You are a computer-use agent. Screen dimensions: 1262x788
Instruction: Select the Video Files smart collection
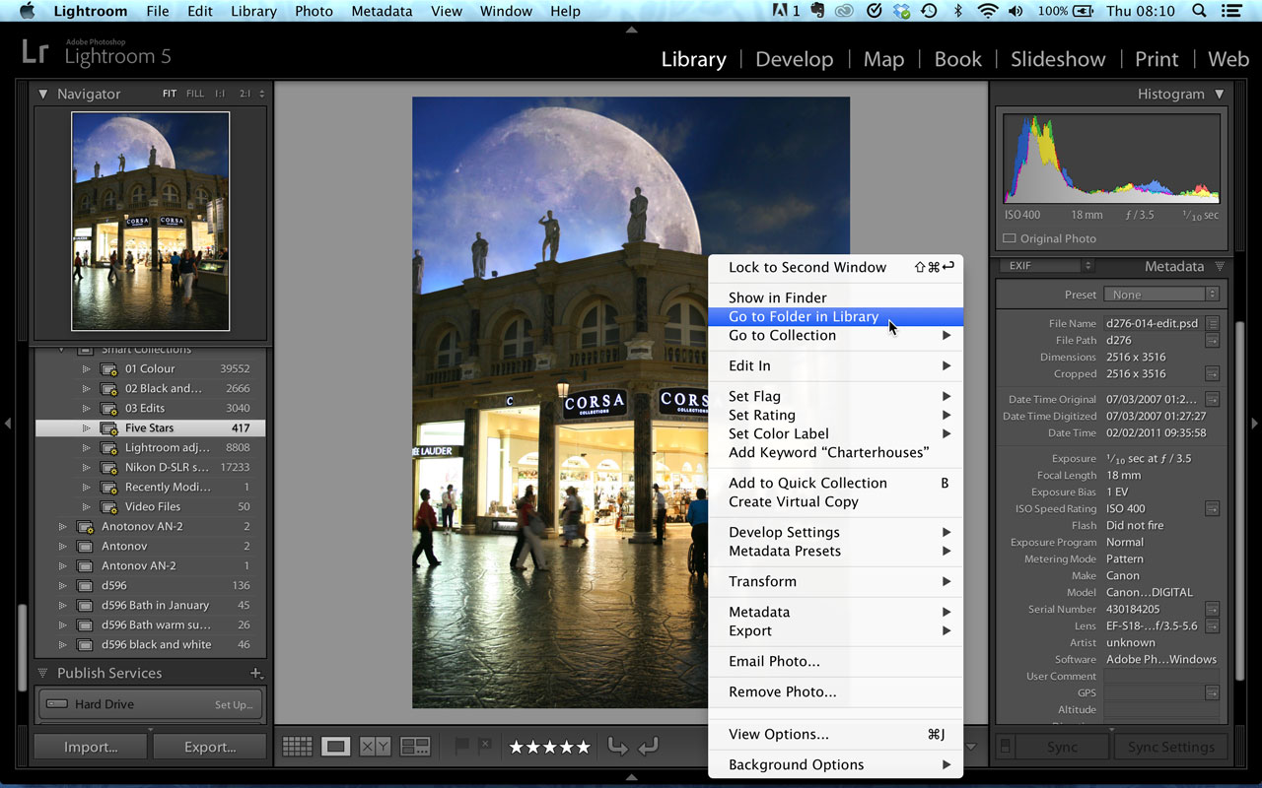click(150, 506)
